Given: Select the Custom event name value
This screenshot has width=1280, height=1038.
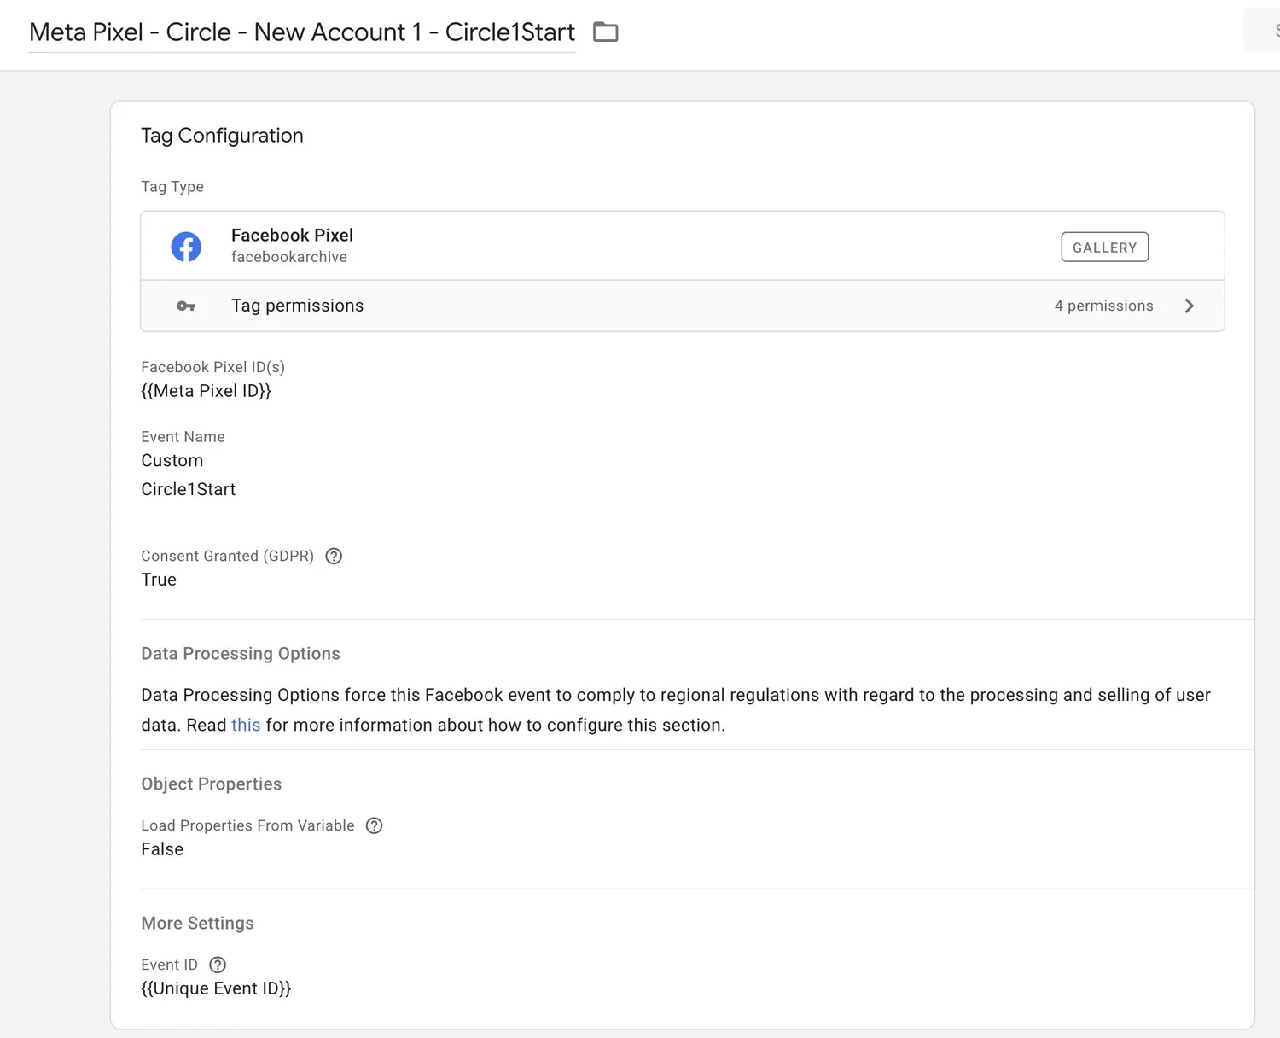Looking at the screenshot, I should (172, 461).
